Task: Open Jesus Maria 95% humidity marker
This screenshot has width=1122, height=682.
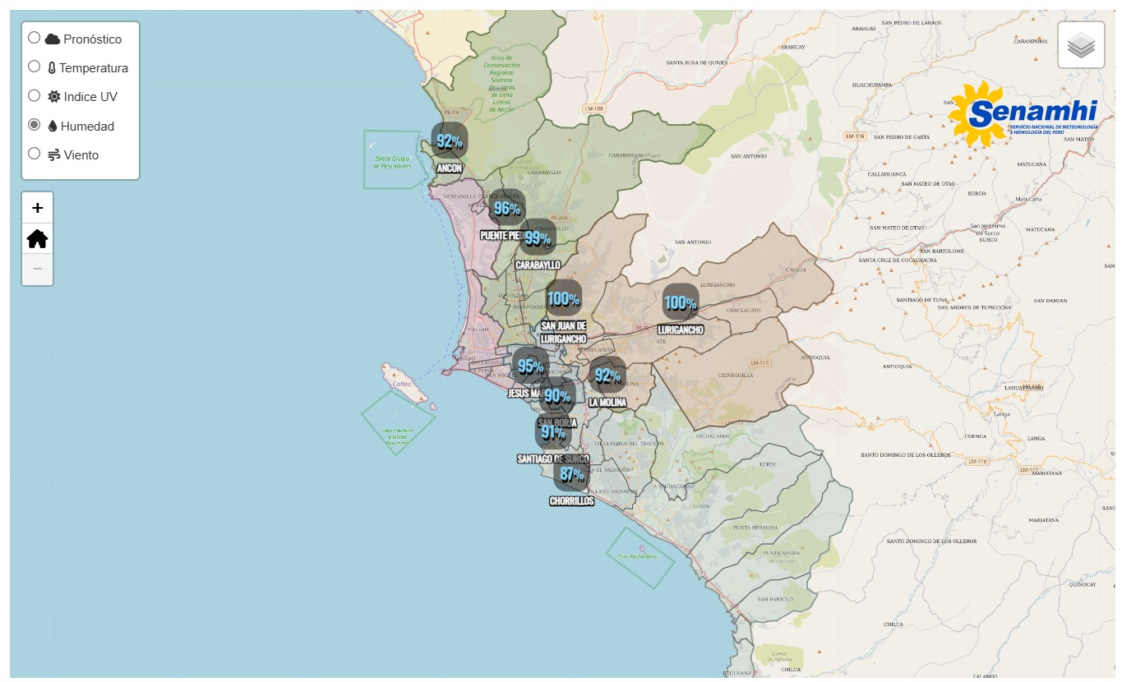Action: tap(530, 366)
